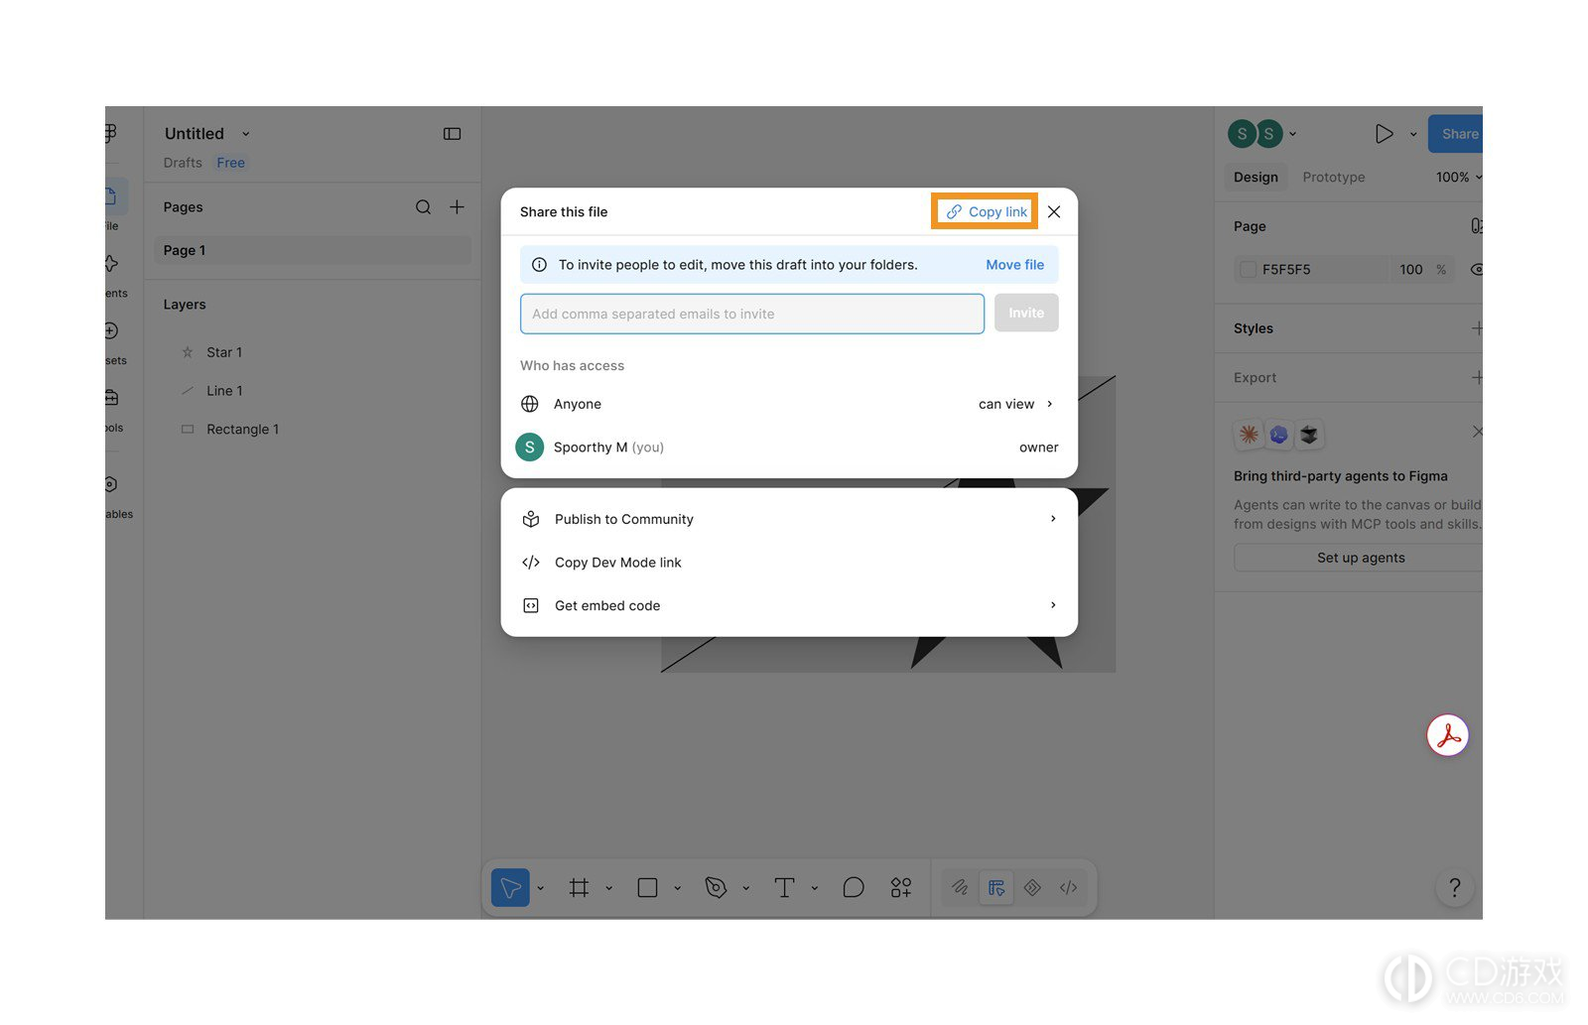Switch to Draw mode icon
1588x1025 pixels.
click(960, 887)
